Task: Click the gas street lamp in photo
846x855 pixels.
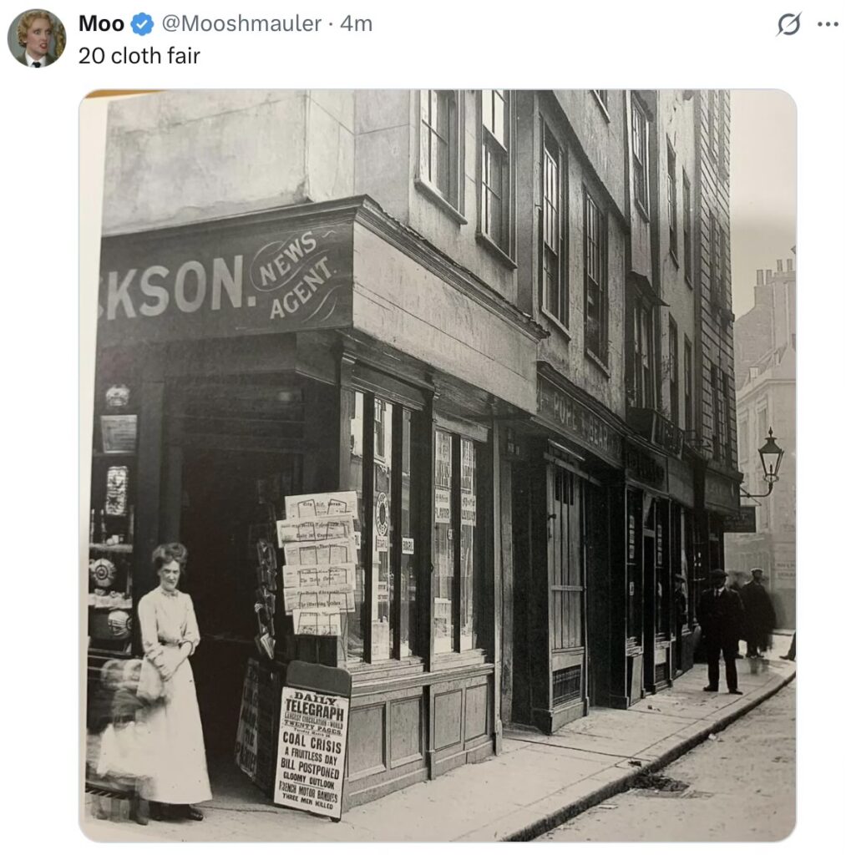Action: [770, 457]
